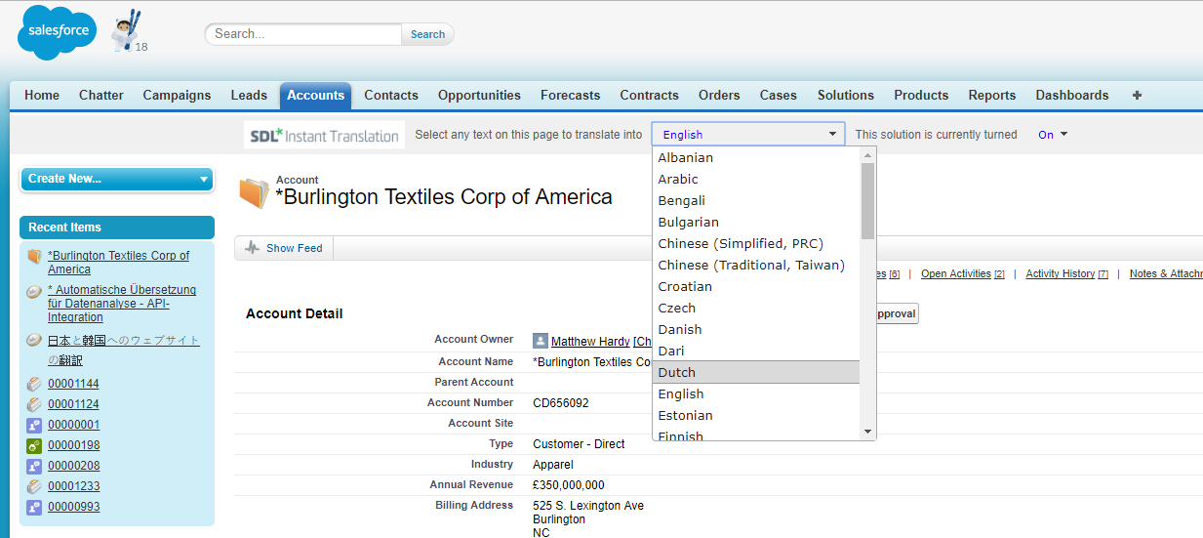Click the account owner avatar icon

point(541,341)
